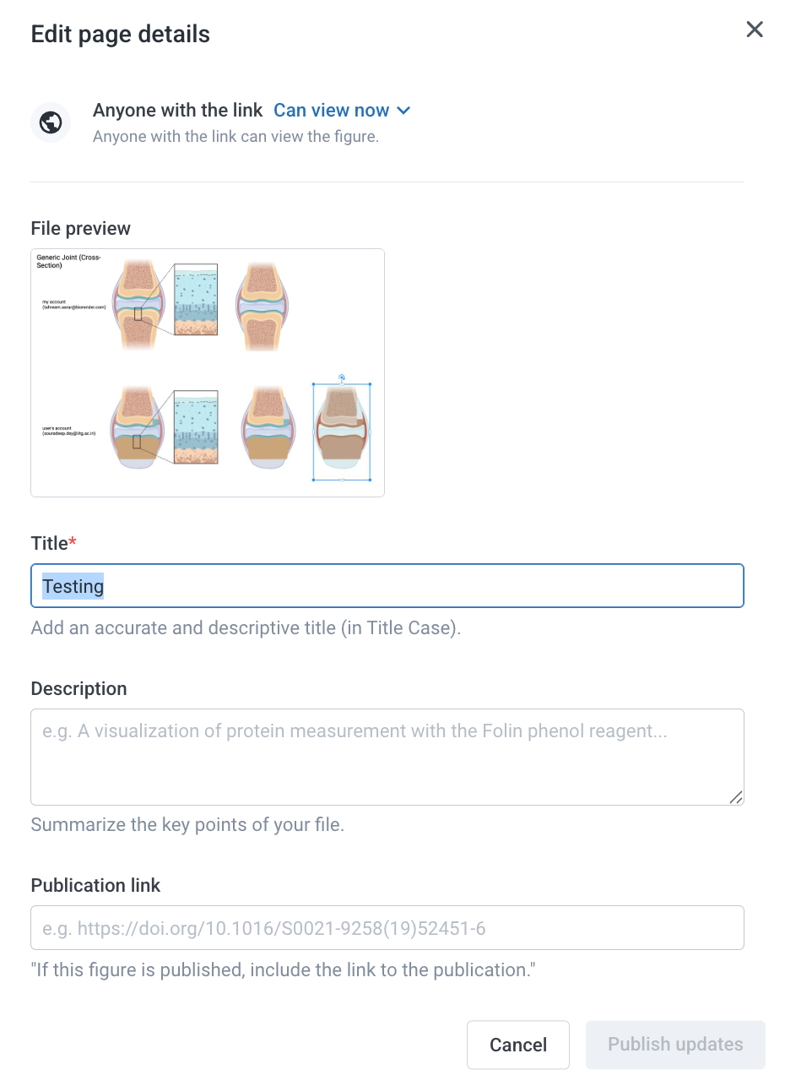Image resolution: width=785 pixels, height=1086 pixels.
Task: Click the "Generic Joint (Cross-Section)" preview label
Action: [x=68, y=260]
